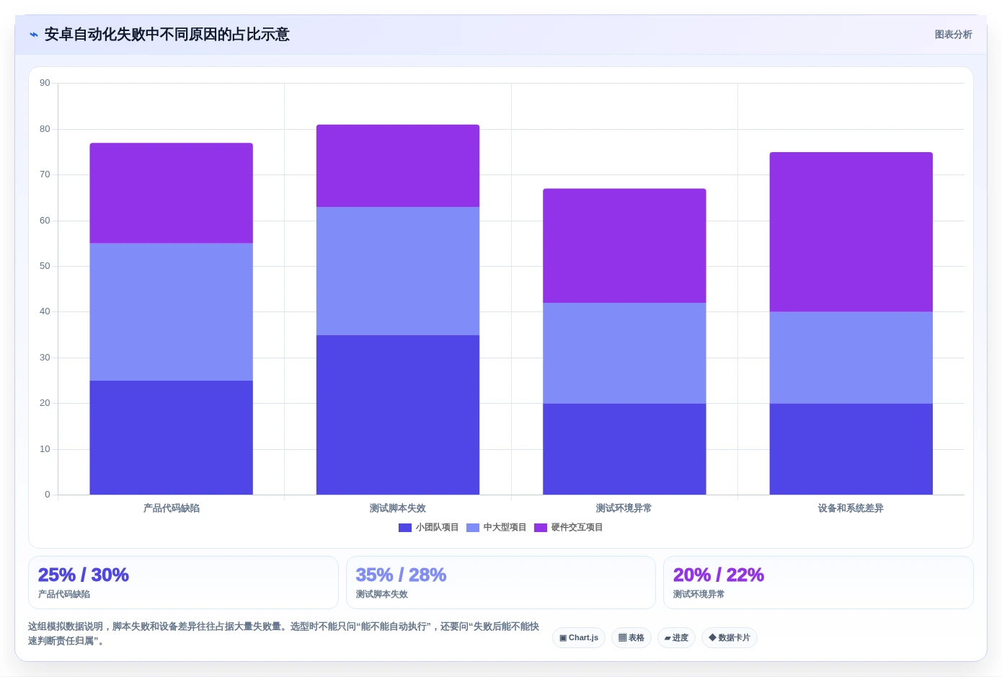Open the 25% / 30% 产品代码缺陷 card

[x=183, y=583]
